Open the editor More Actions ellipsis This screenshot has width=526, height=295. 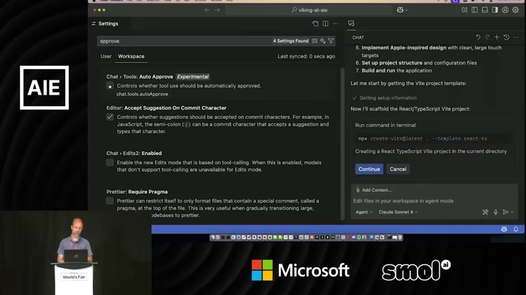coord(335,23)
